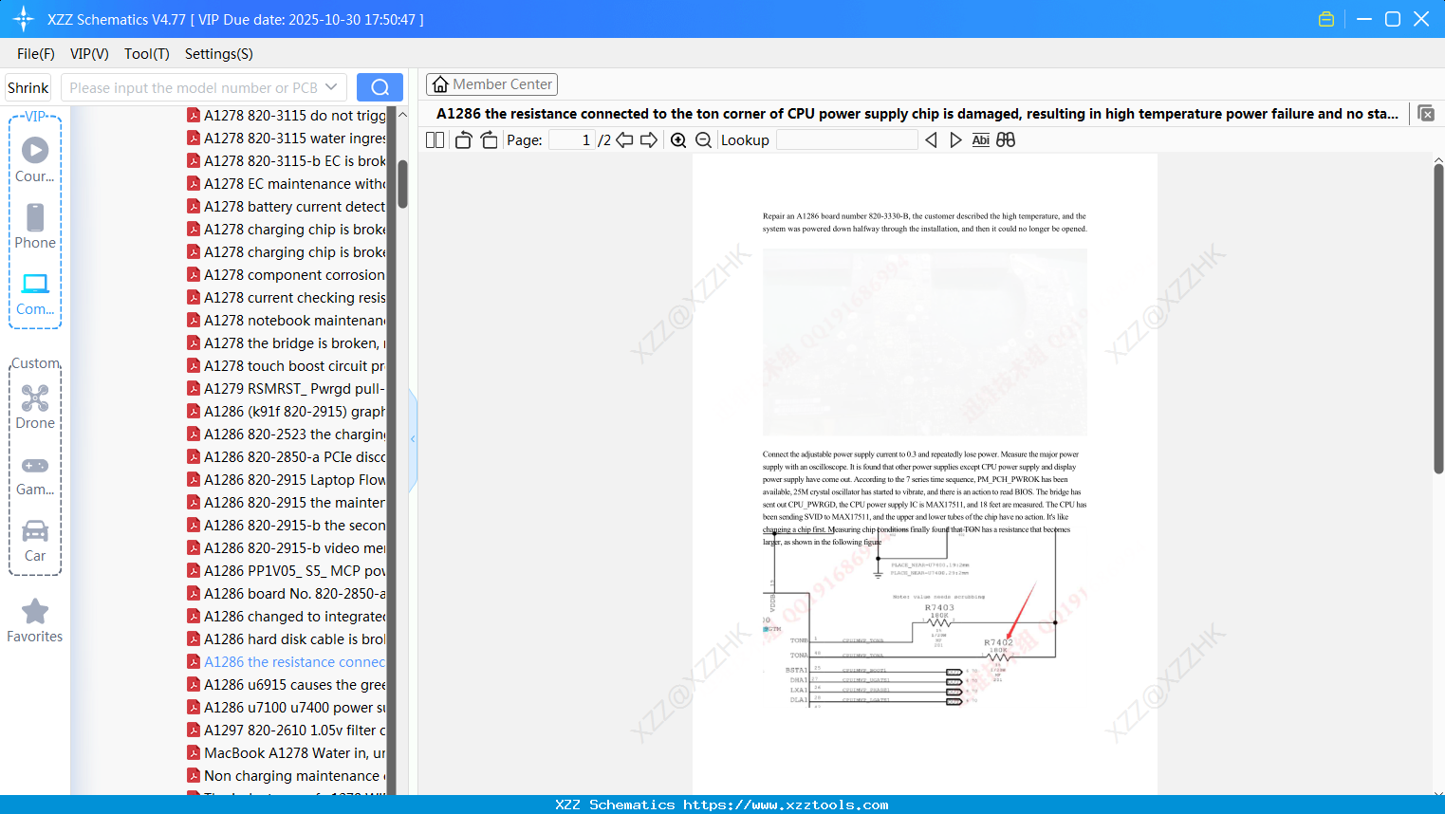Open the Member Center
Image resolution: width=1445 pixels, height=814 pixels.
click(491, 84)
